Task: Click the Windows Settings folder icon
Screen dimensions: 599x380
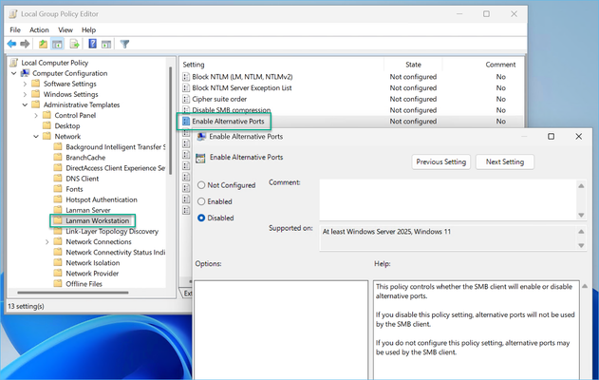Action: pyautogui.click(x=36, y=94)
